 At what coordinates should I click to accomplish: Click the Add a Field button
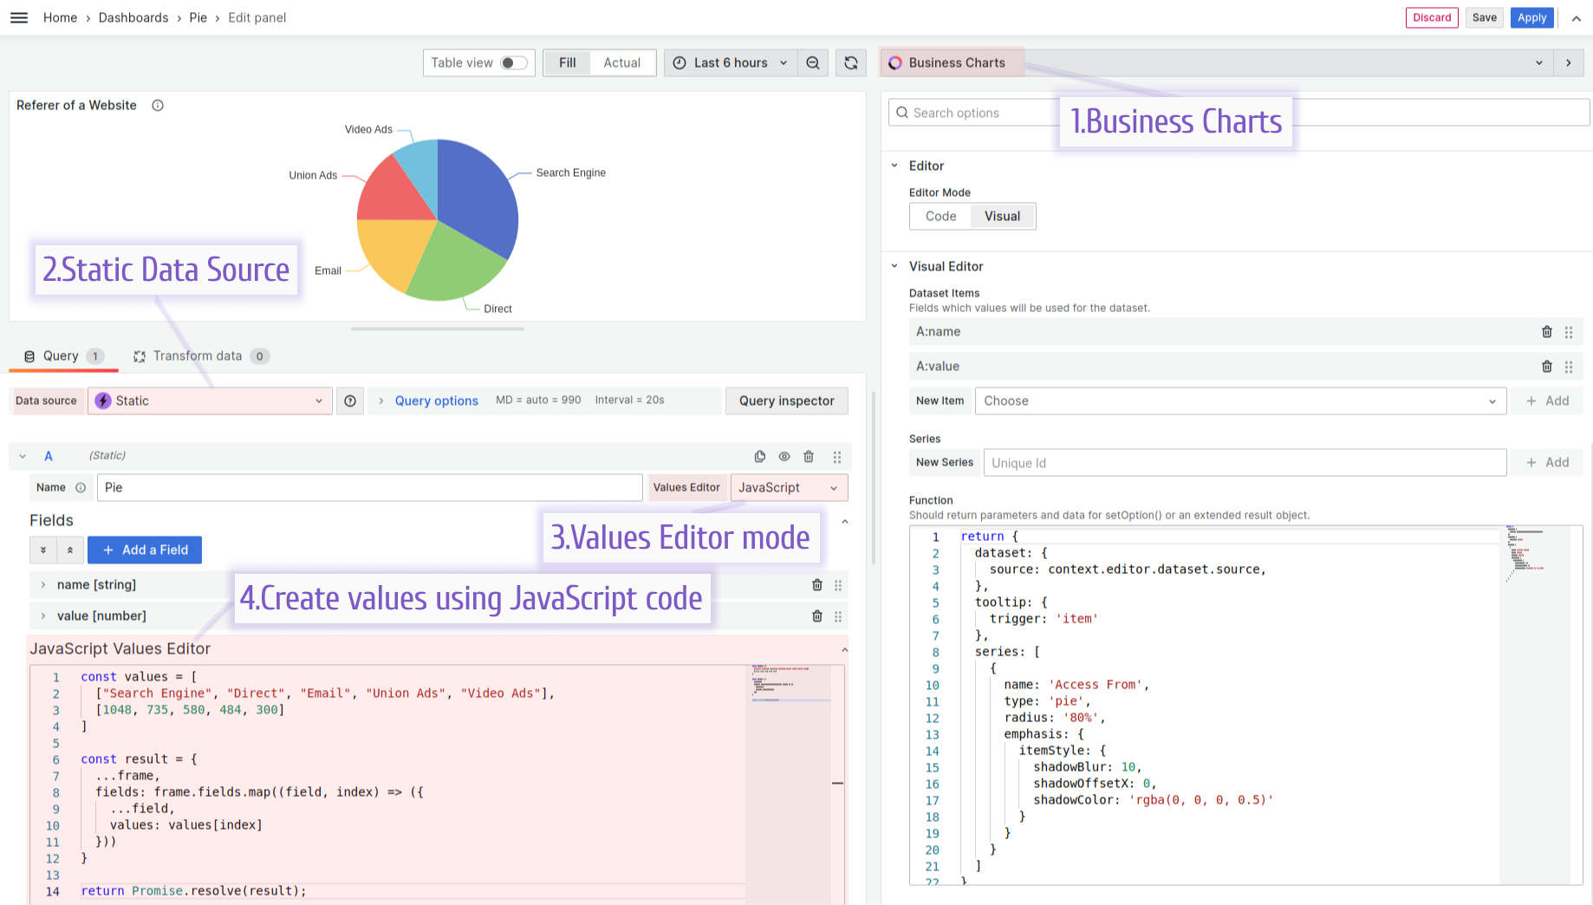(145, 550)
